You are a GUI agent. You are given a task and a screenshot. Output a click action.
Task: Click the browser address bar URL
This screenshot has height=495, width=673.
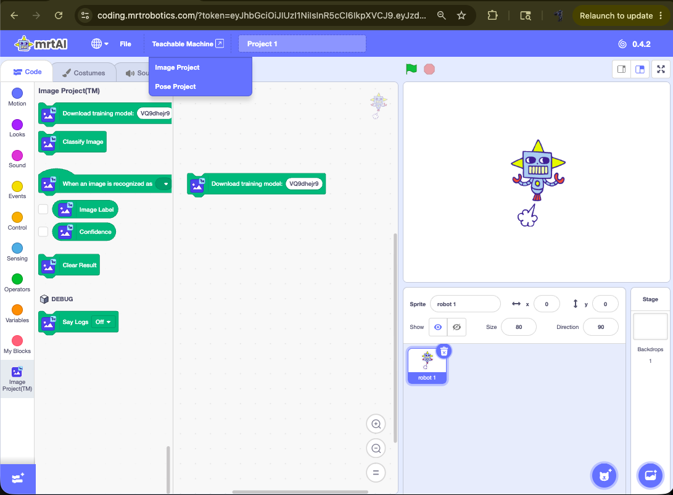262,15
